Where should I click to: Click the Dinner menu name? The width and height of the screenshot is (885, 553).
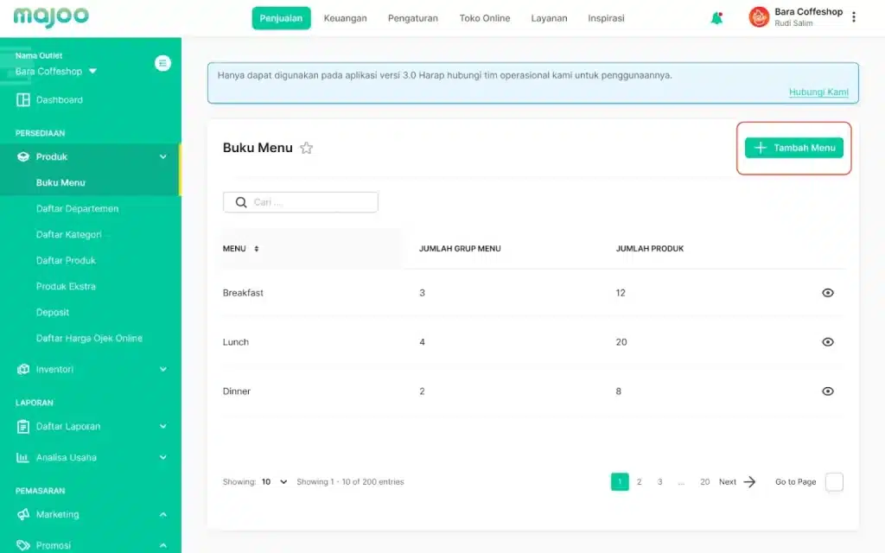237,391
